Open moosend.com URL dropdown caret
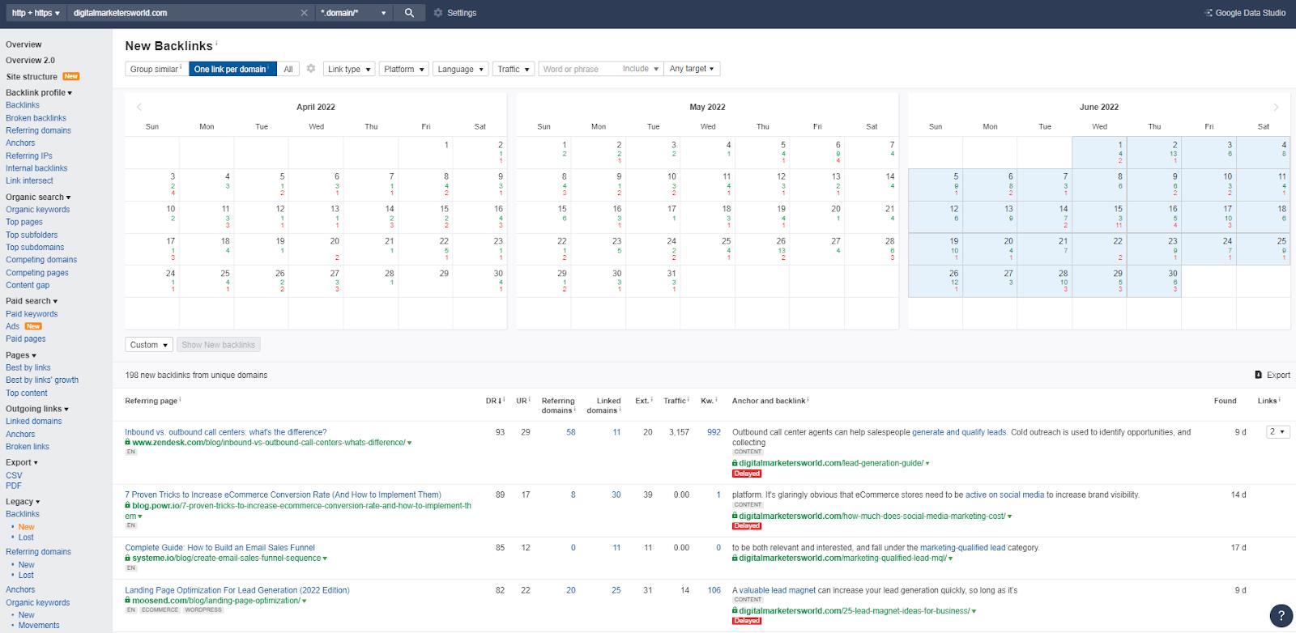 click(304, 601)
